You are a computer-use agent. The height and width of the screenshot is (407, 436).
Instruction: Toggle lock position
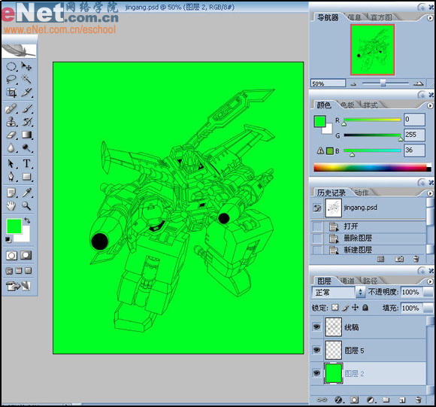pyautogui.click(x=355, y=308)
